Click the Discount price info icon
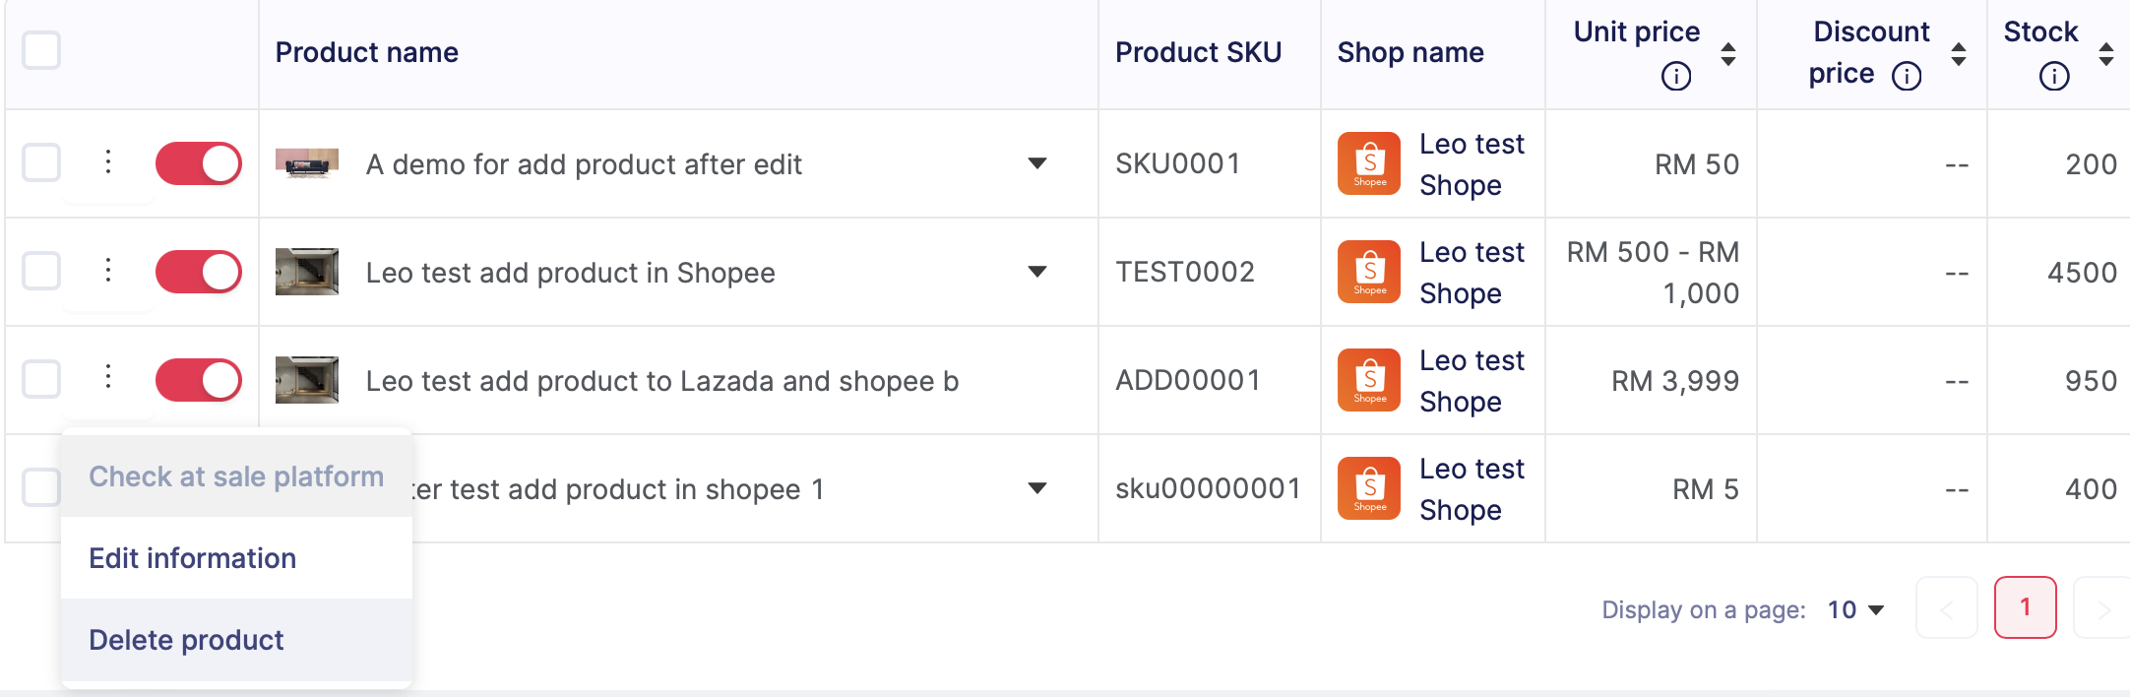 click(x=1907, y=76)
